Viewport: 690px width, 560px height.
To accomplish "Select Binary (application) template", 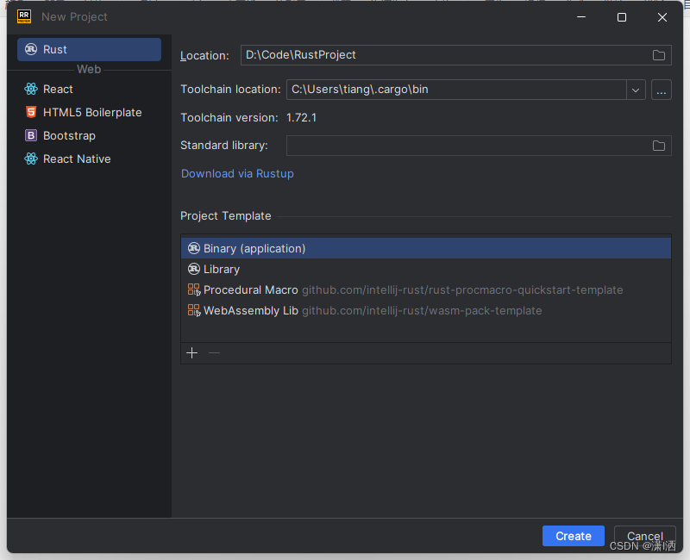I will (x=426, y=249).
